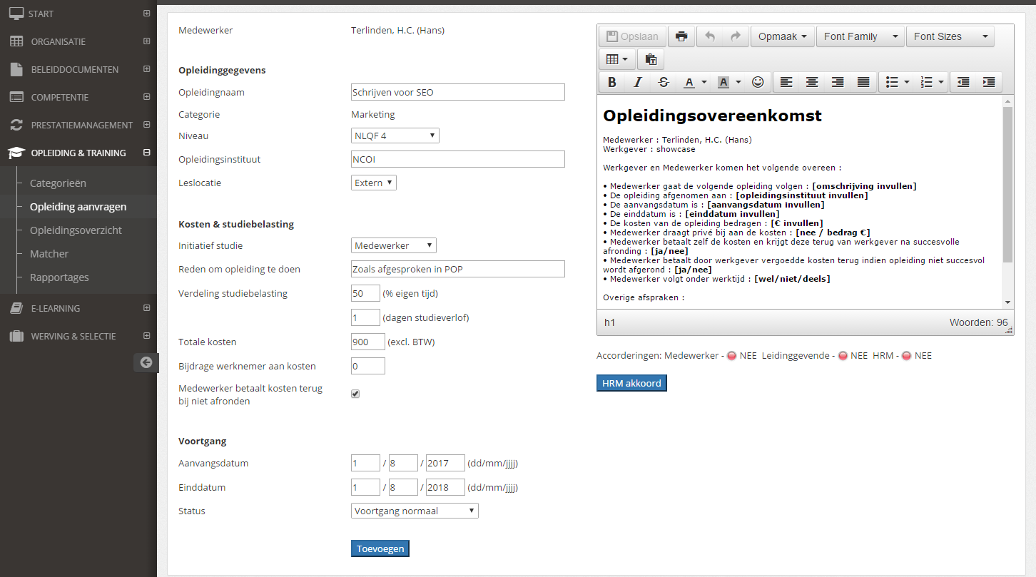Screen dimensions: 1036x577
Task: Open Opleiding aanvragen submenu item
Action: 78,207
